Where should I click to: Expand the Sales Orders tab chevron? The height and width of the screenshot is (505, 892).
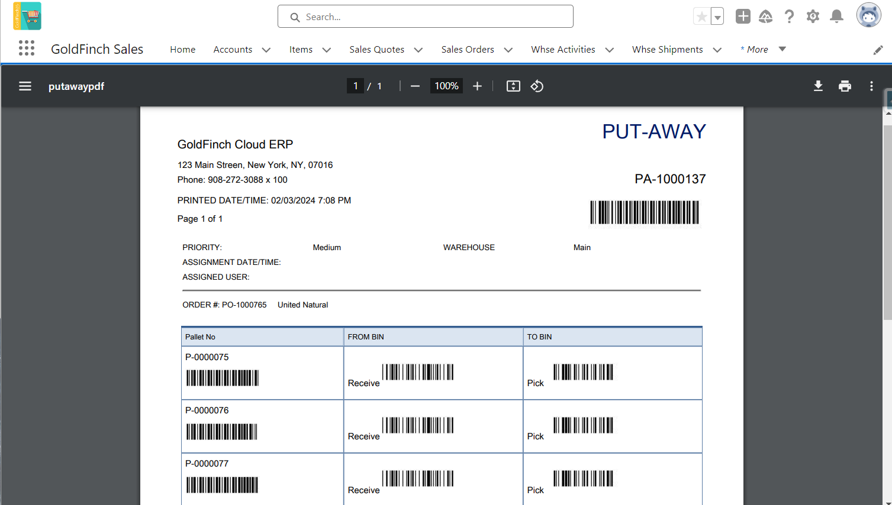coord(508,50)
